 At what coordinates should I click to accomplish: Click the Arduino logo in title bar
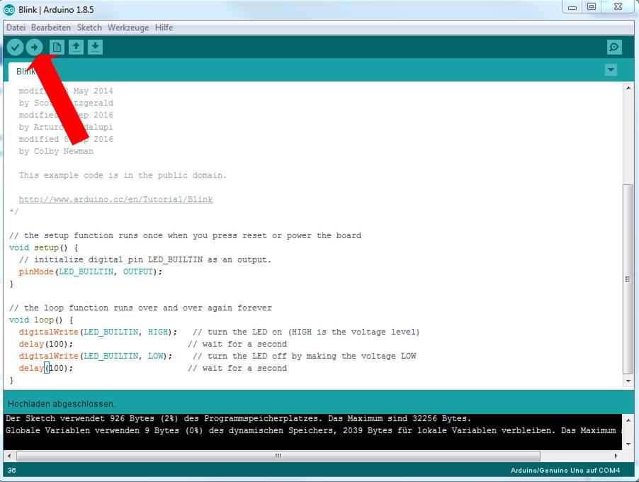(x=9, y=10)
